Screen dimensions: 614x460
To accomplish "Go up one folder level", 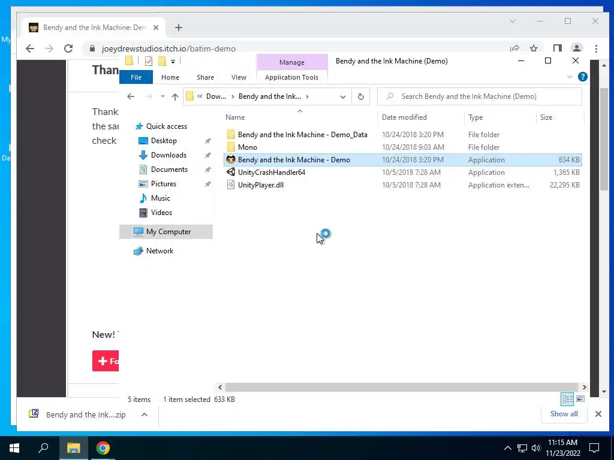I will click(174, 96).
